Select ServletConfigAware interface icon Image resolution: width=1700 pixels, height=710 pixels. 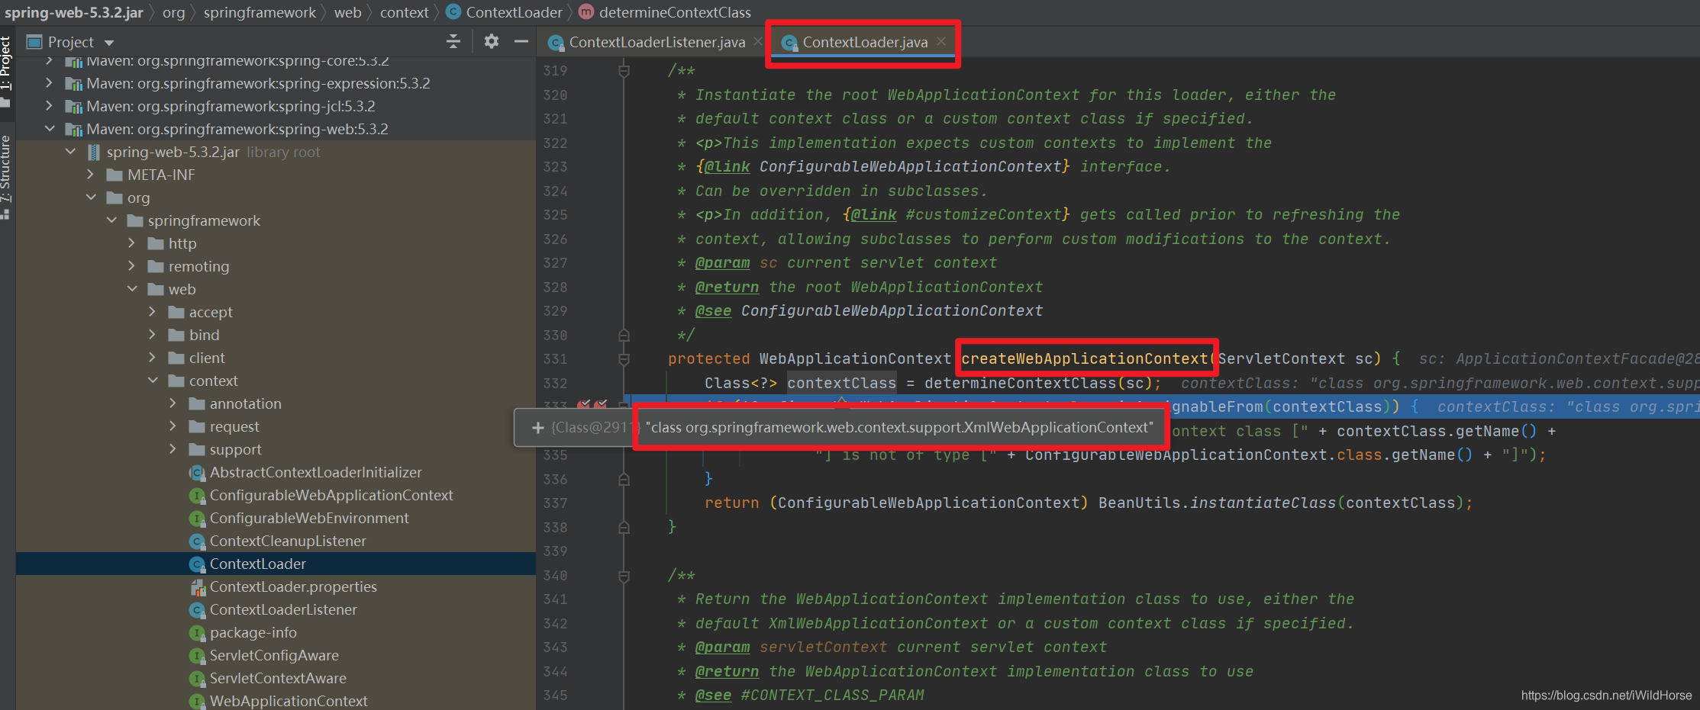[x=197, y=656]
